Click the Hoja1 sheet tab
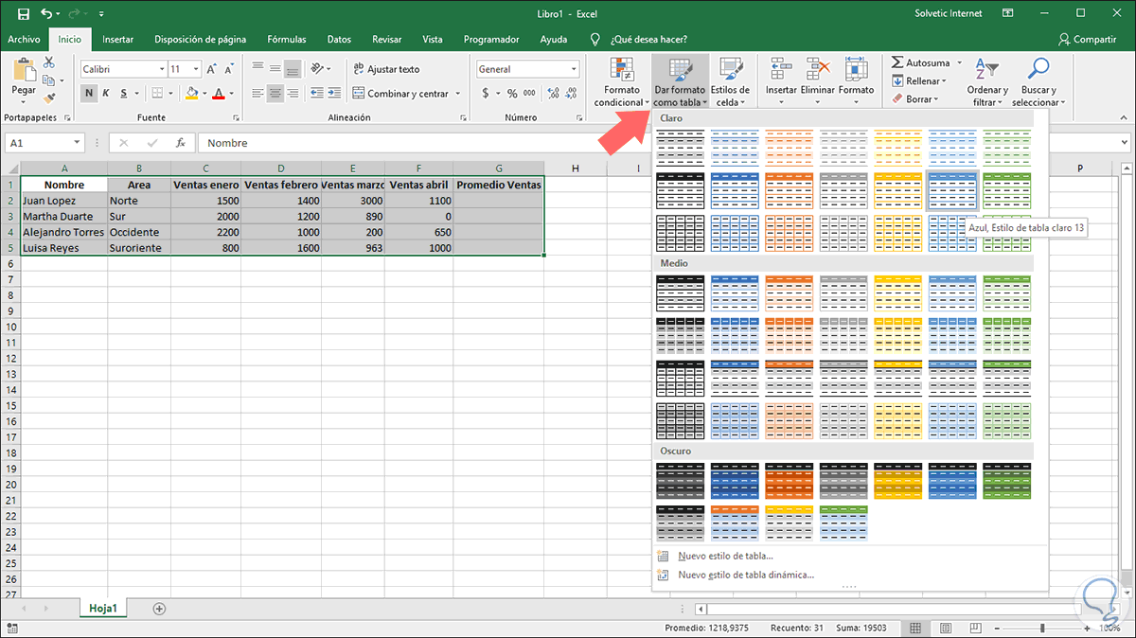This screenshot has width=1136, height=638. pos(102,609)
